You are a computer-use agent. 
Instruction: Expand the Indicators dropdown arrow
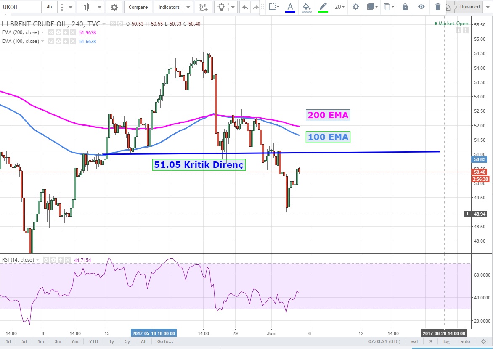click(188, 7)
